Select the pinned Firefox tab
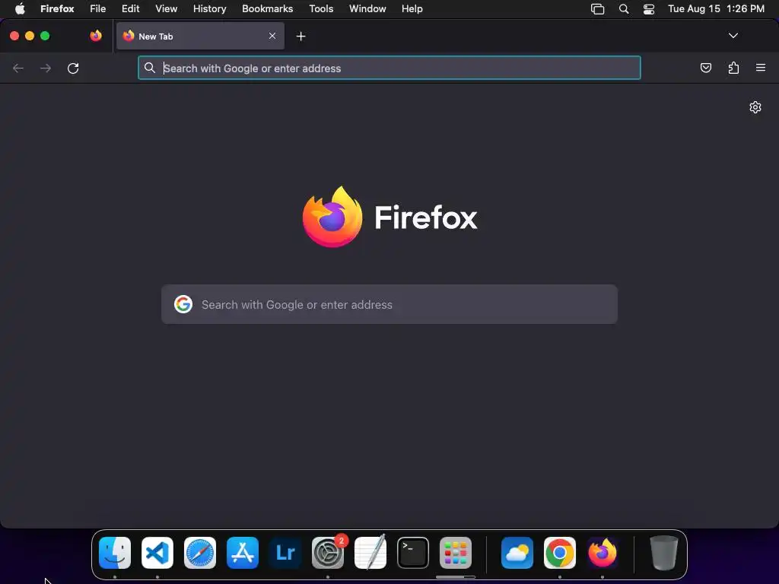 pos(96,36)
